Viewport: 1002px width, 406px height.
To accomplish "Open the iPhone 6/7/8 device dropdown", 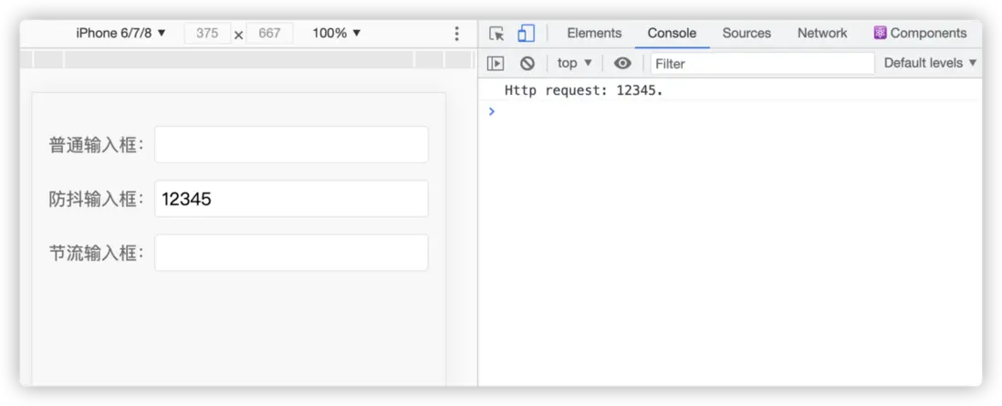I will click(121, 33).
